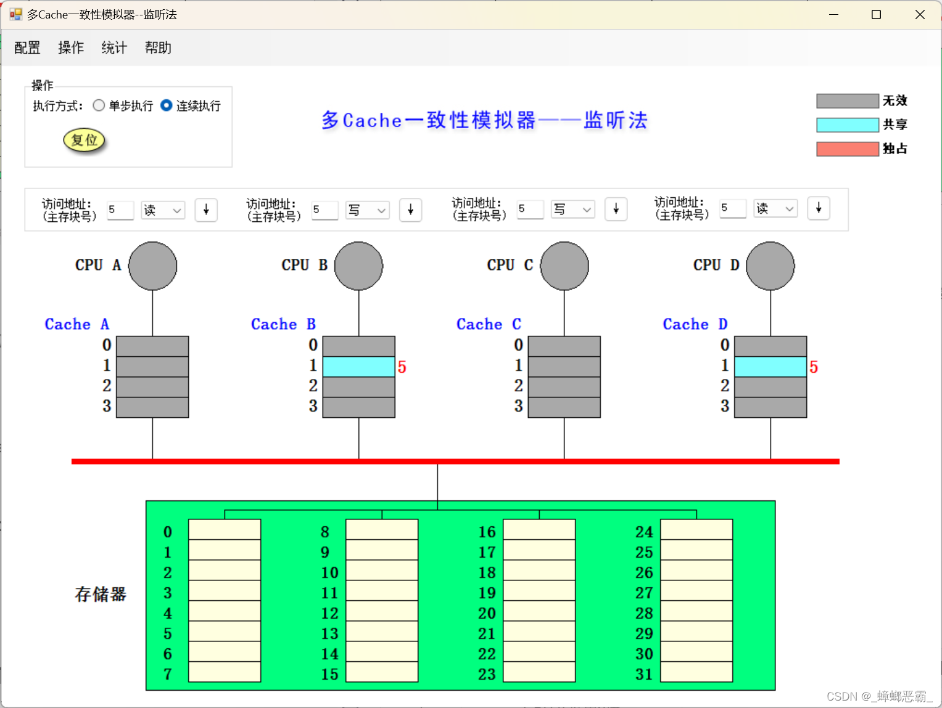The image size is (942, 708).
Task: Click memory block 29 cell
Action: 696,631
